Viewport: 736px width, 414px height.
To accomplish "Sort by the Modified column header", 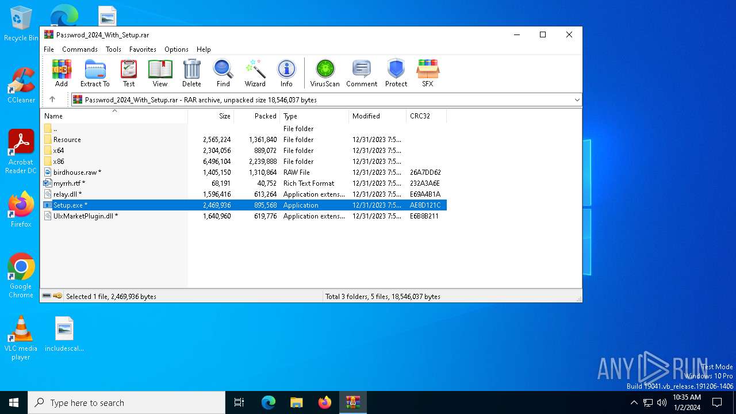I will click(x=378, y=116).
